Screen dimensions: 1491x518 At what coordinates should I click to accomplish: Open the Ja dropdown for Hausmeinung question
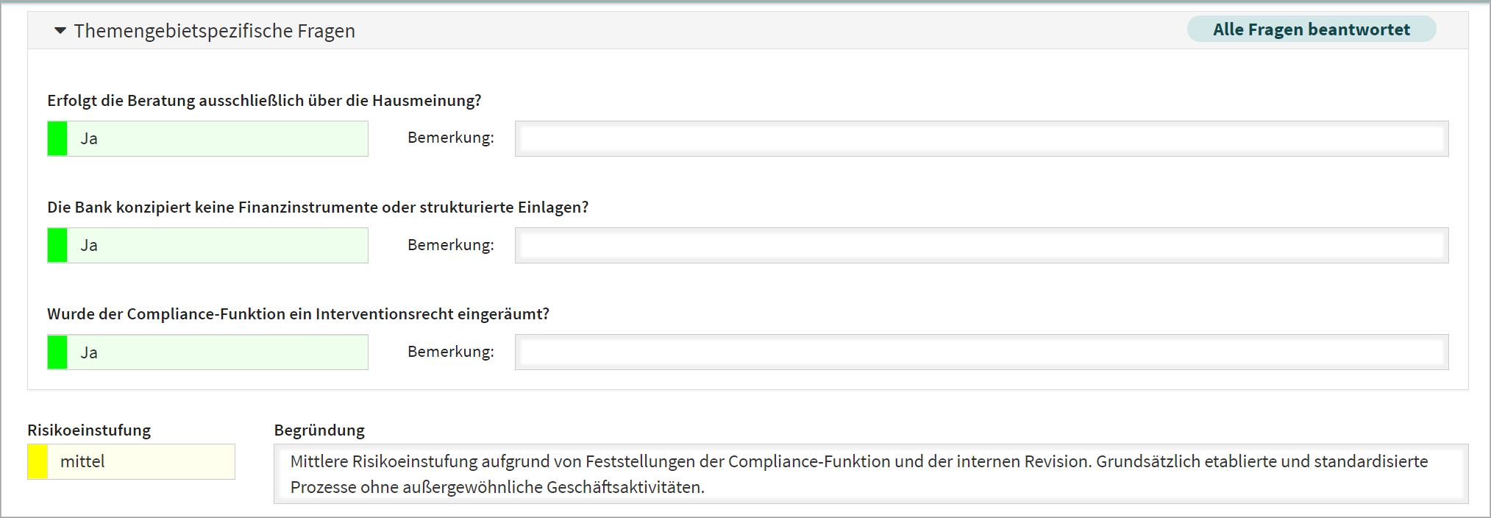point(217,139)
